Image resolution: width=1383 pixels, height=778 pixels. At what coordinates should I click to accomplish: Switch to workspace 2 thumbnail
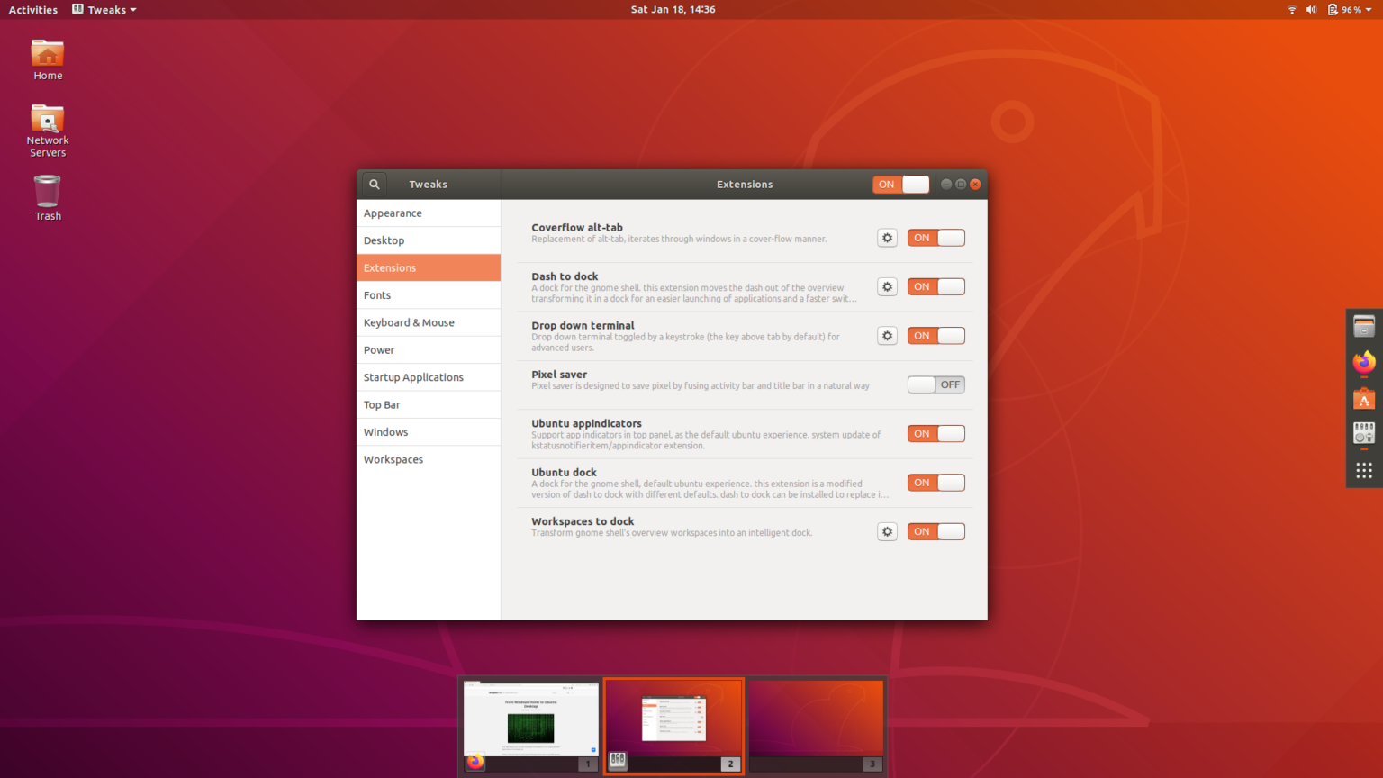coord(673,726)
